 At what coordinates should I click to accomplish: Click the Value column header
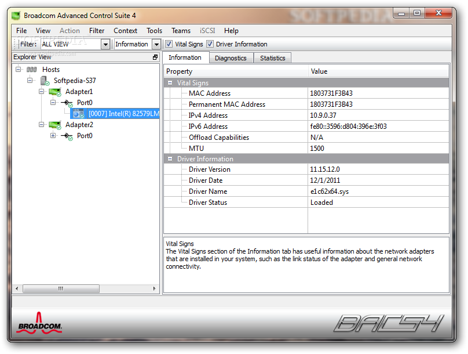(x=378, y=71)
